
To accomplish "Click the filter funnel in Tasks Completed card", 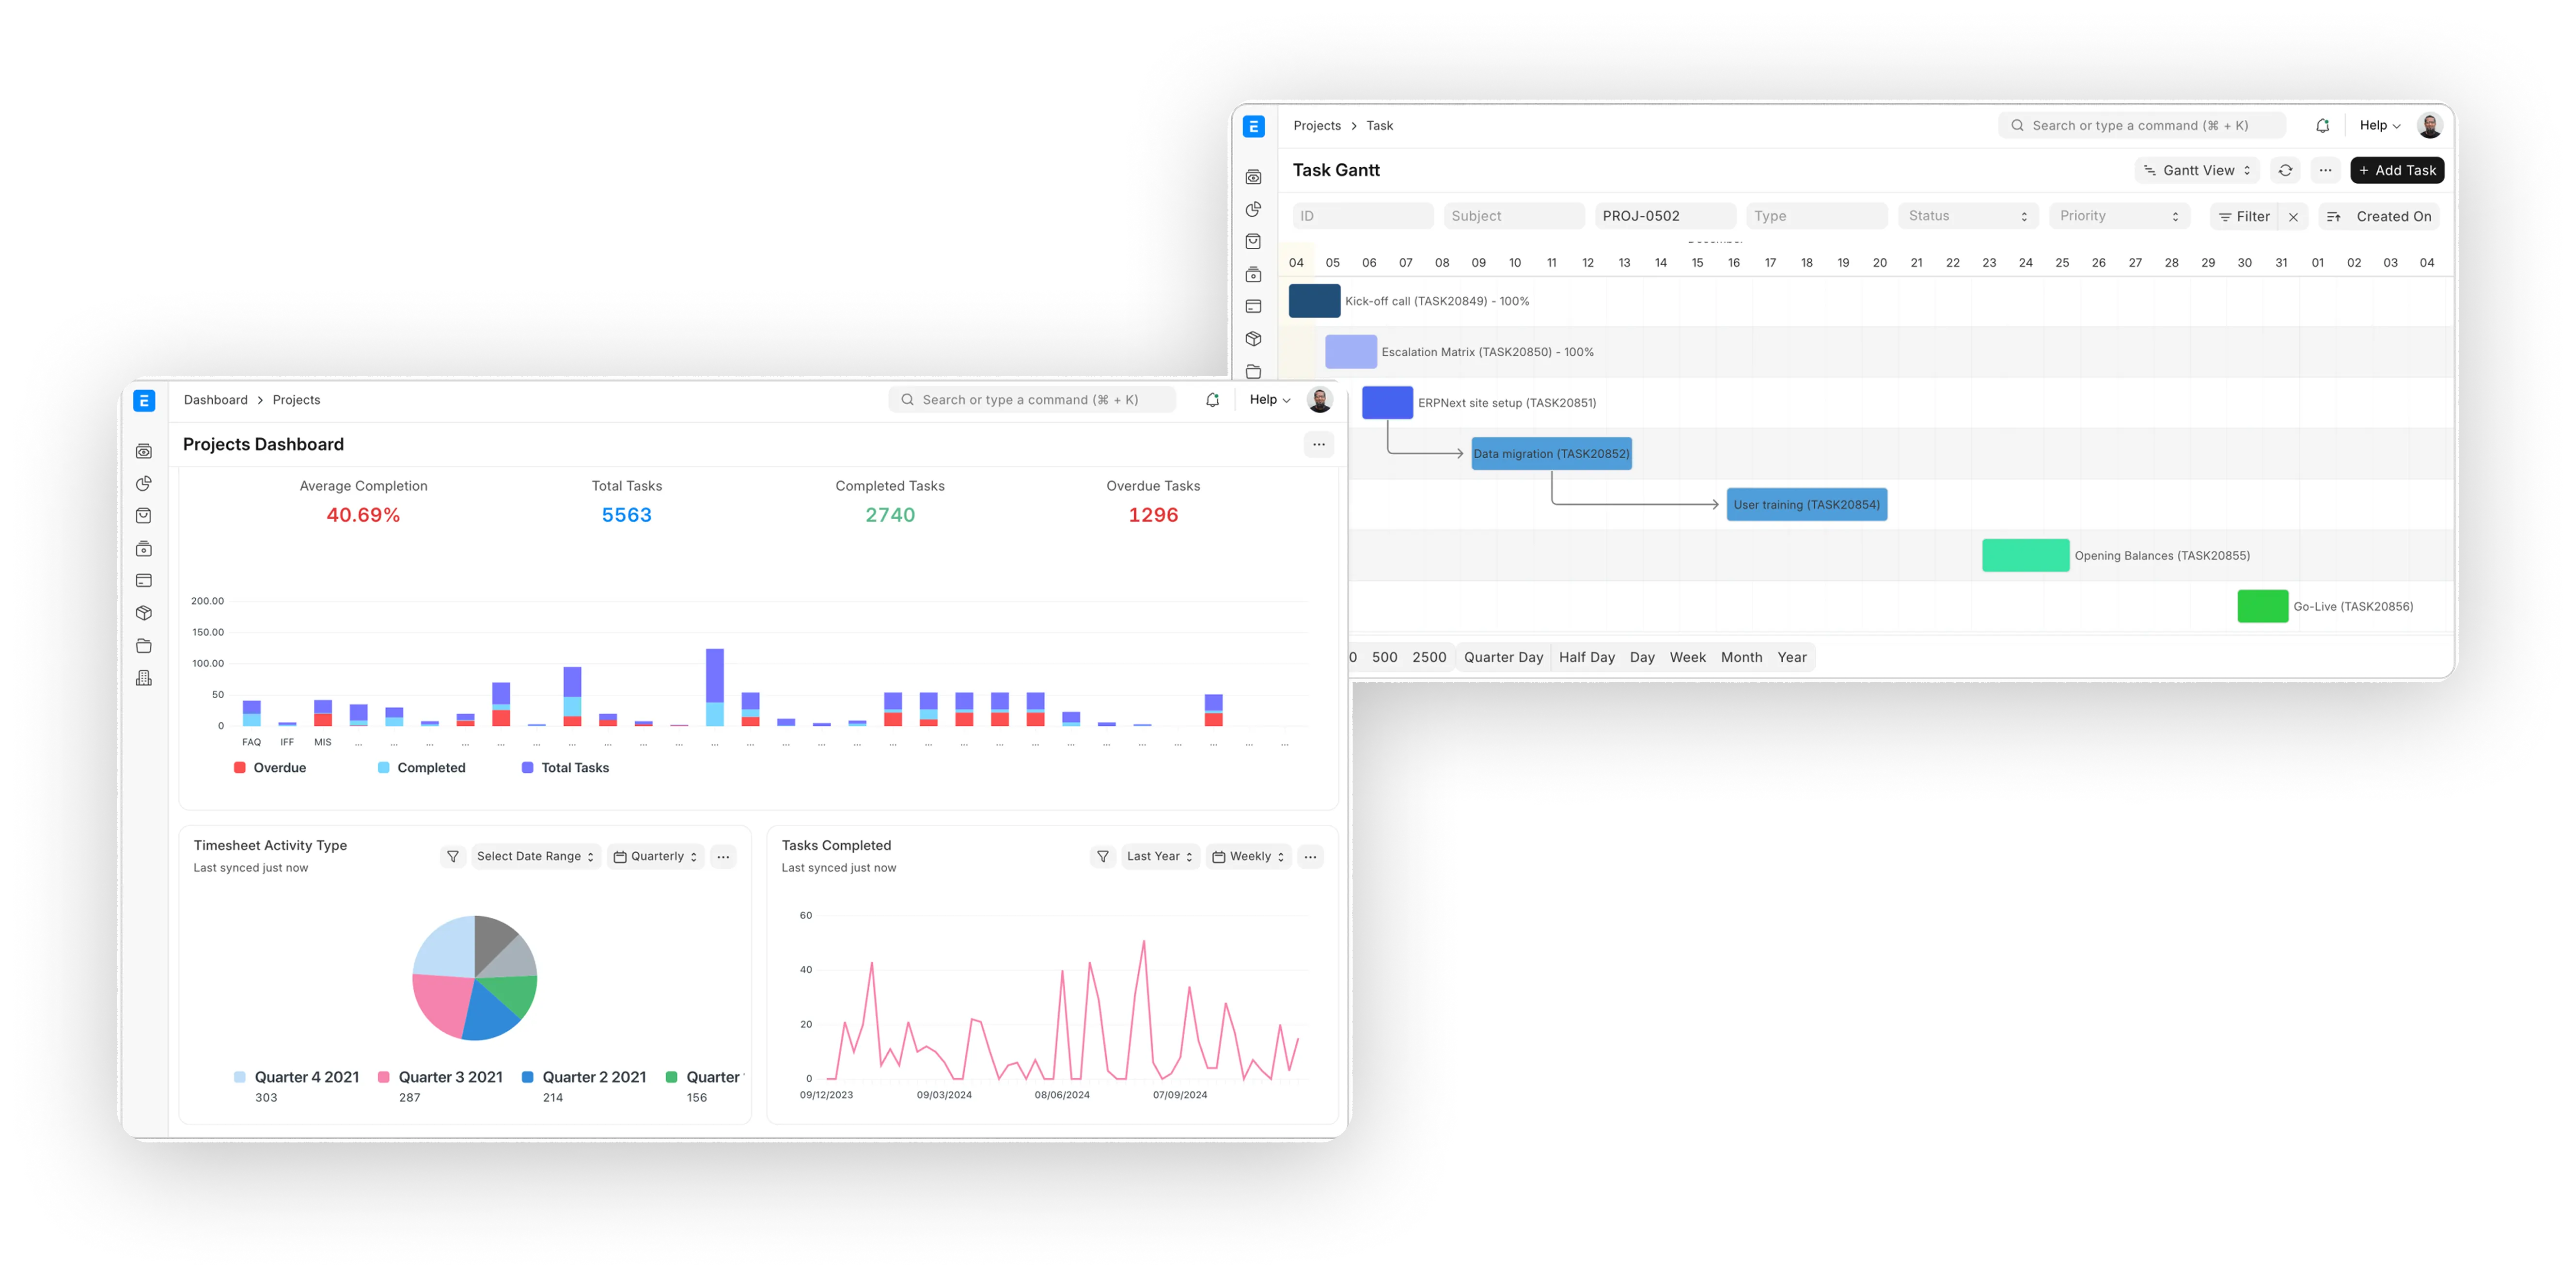I will coord(1102,857).
